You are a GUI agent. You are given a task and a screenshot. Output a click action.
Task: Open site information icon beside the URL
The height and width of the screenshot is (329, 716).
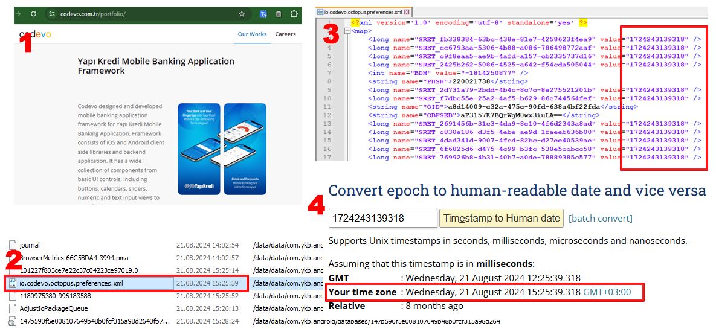click(52, 14)
